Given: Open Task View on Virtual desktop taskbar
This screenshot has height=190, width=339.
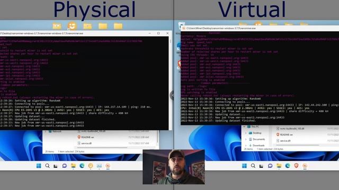Looking at the screenshot, I should (x=261, y=166).
